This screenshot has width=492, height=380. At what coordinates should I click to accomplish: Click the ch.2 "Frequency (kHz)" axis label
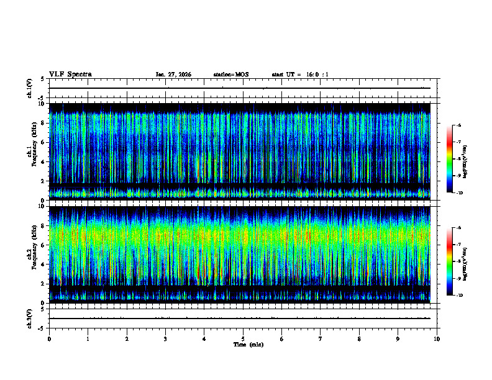pyautogui.click(x=34, y=247)
